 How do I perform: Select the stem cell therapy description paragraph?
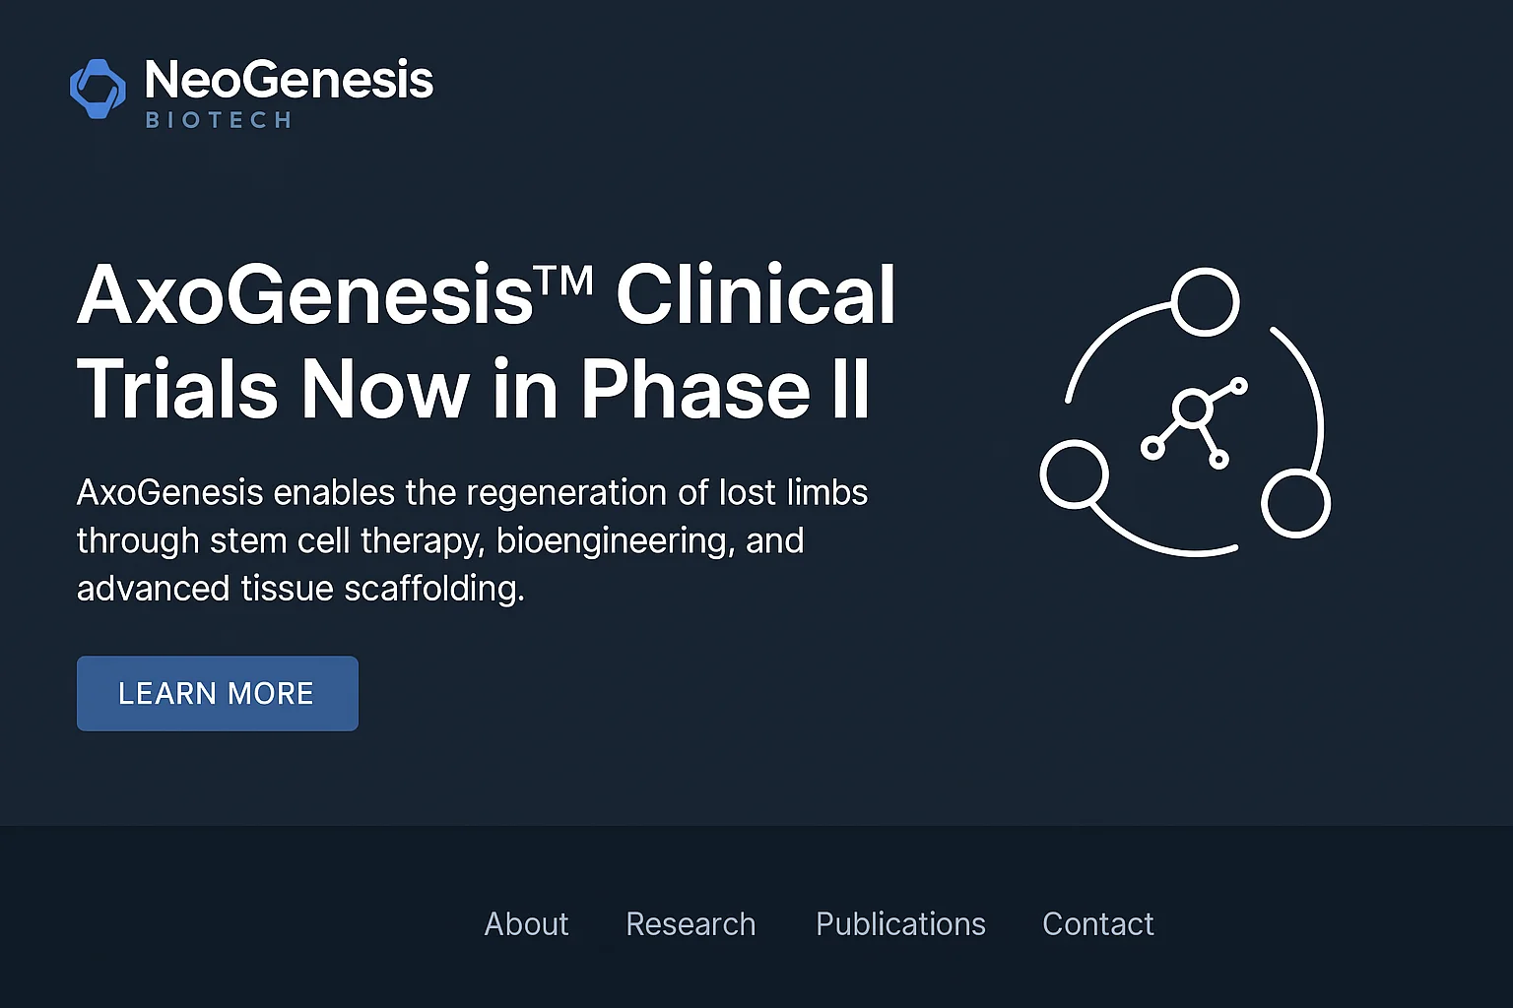[473, 539]
